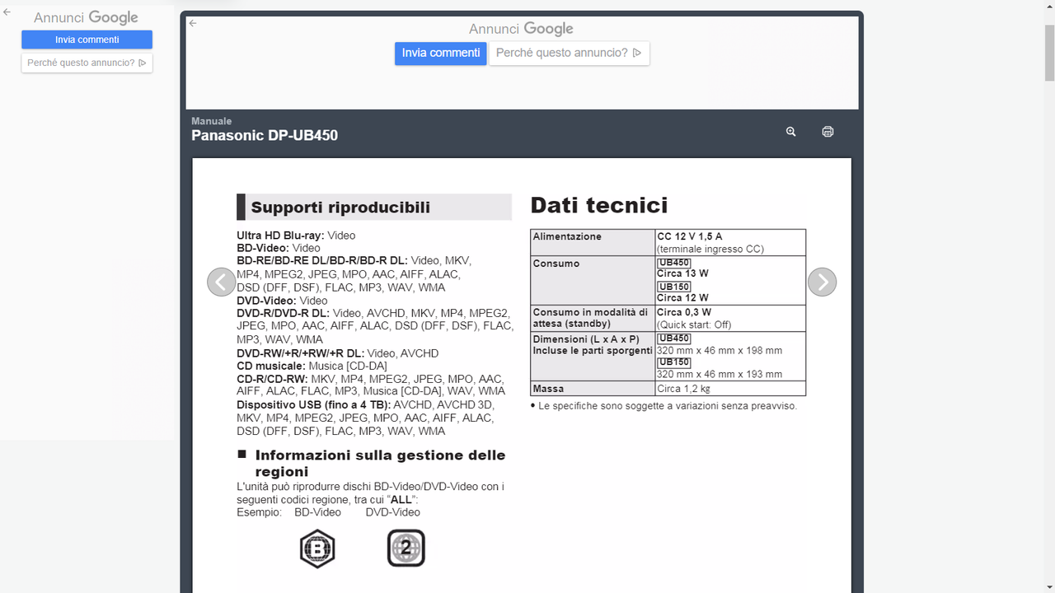Click 'Invia commenti' in left sidebar ad
The image size is (1055, 593).
(87, 40)
